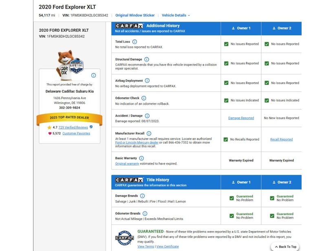
Task: Click Structural Damage Owner 1 green checkmark
Action: point(226,64)
